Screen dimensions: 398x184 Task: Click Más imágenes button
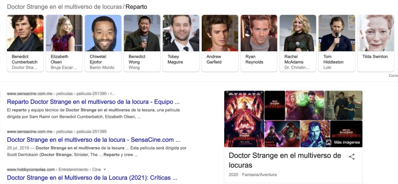click(343, 142)
